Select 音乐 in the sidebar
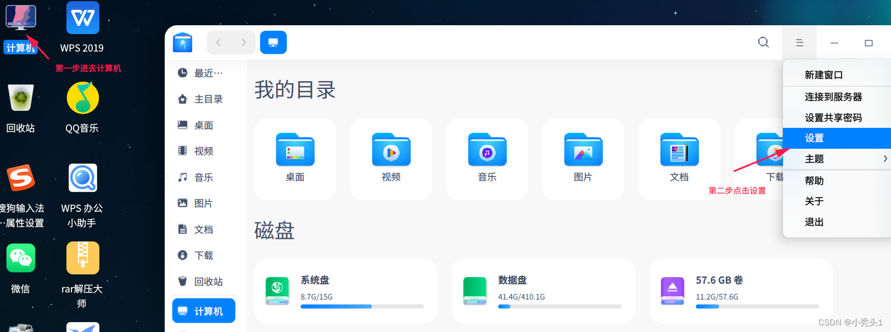 tap(204, 177)
